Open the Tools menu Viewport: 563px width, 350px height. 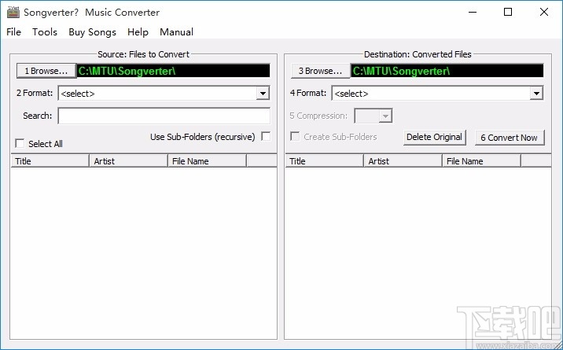[45, 32]
